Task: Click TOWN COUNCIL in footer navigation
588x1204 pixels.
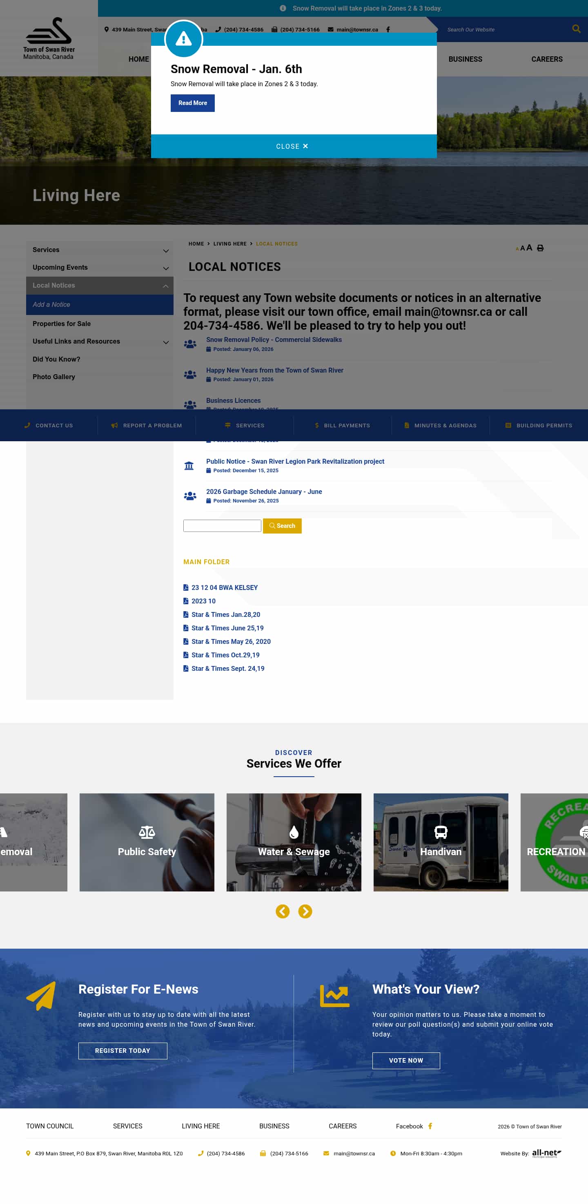Action: coord(50,1126)
